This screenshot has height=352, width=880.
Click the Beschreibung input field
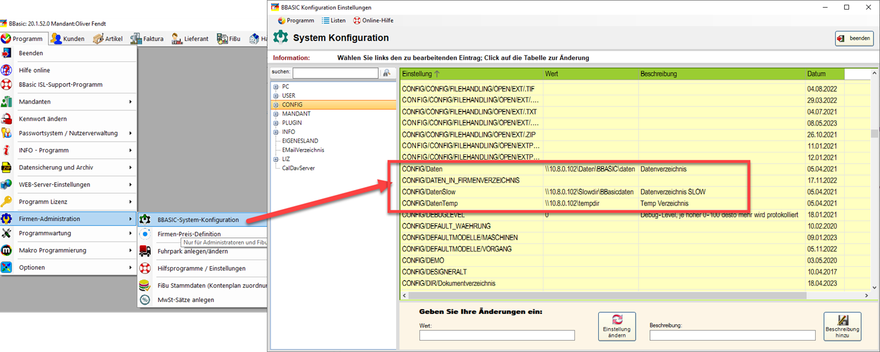pos(732,335)
